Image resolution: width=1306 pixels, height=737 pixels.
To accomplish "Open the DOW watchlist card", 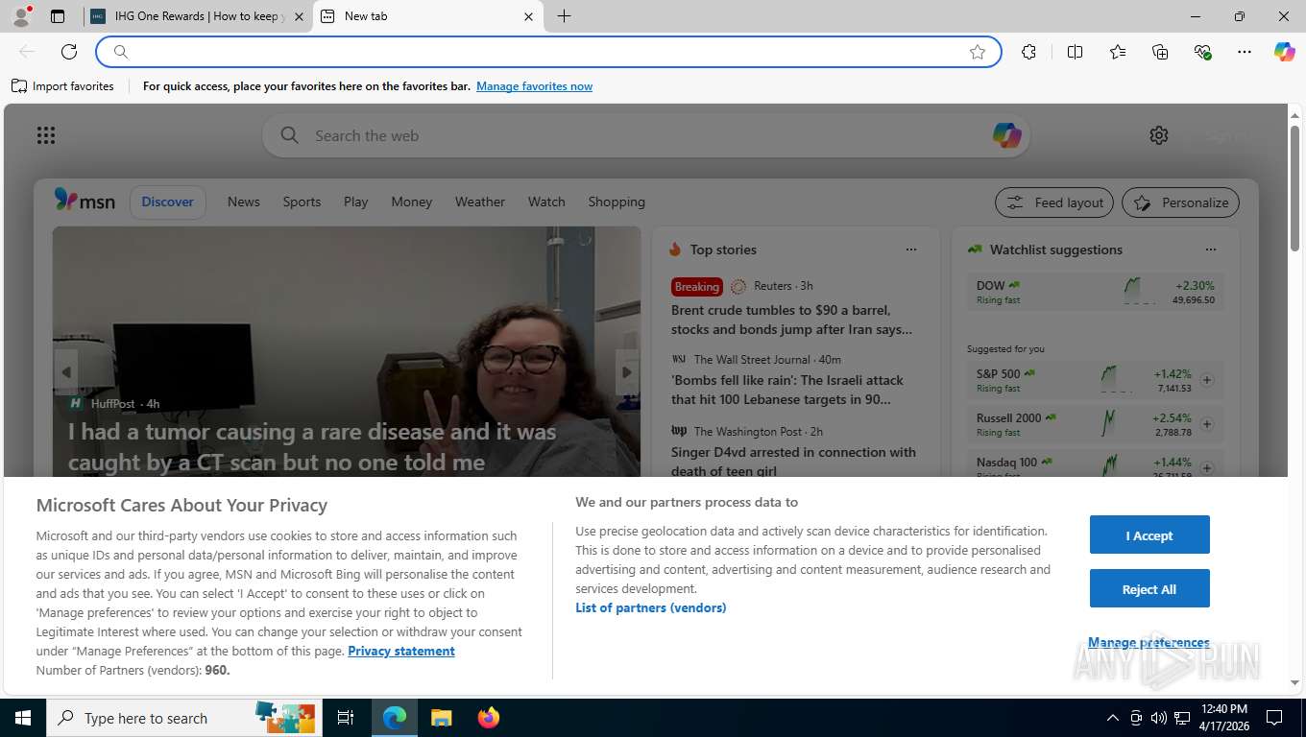I will 1096,292.
